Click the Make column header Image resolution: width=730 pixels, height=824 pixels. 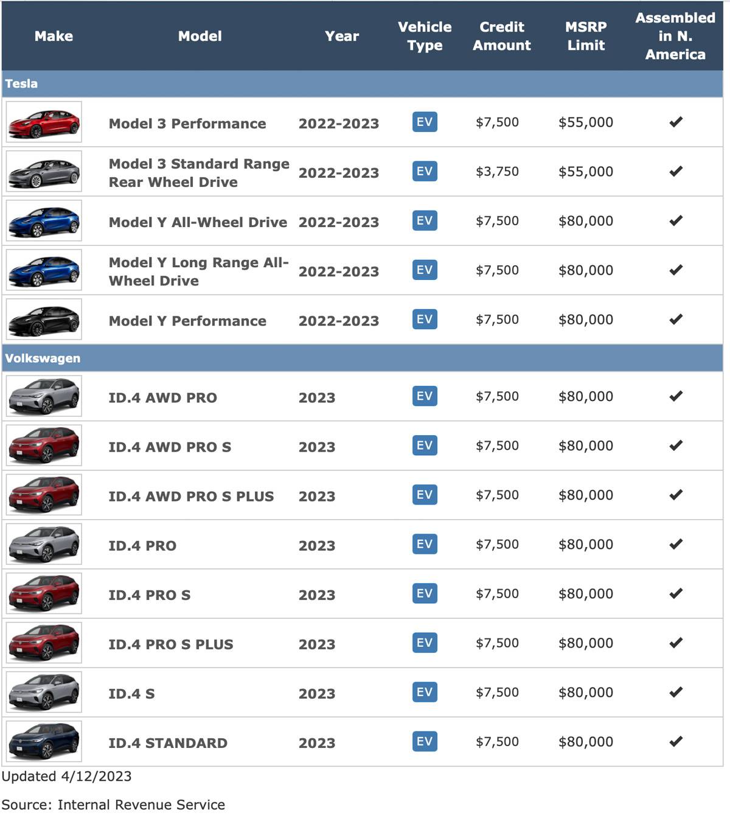pos(54,36)
